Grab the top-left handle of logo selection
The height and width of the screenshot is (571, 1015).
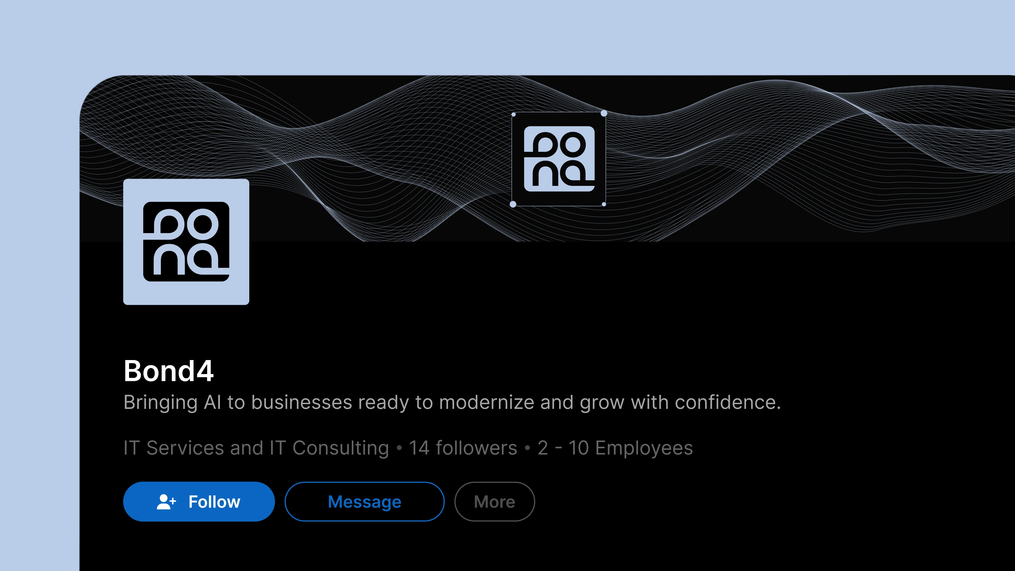click(x=513, y=115)
